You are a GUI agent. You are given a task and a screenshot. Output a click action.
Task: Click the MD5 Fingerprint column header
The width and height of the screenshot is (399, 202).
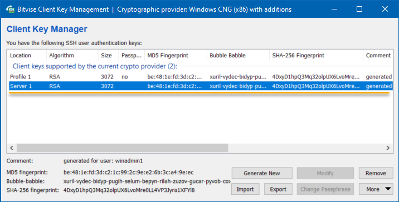point(176,56)
